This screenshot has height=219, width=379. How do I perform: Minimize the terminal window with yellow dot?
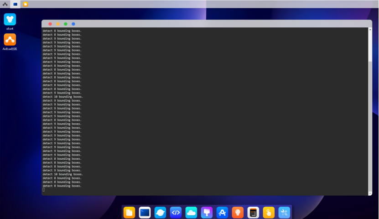pos(58,24)
